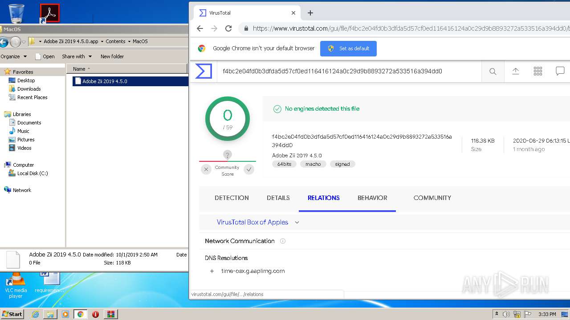Screen dimensions: 570x320
Task: Open Internet Explorer from the taskbar
Action: (x=35, y=314)
